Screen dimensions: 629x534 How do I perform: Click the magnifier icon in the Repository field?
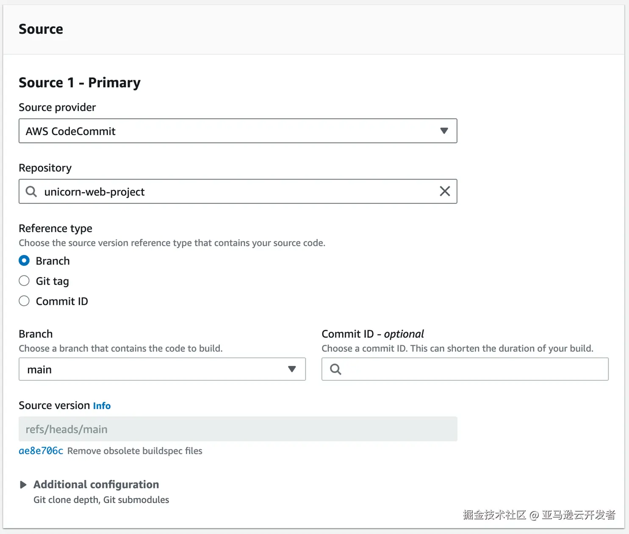(31, 191)
